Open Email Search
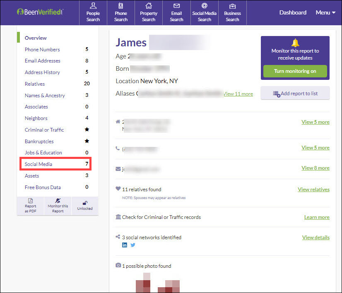Viewport: 342px width, 293px height. tap(176, 12)
